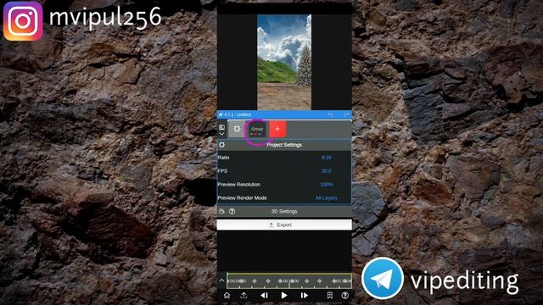Change the FPS value 30.0
The height and width of the screenshot is (305, 543).
click(326, 171)
